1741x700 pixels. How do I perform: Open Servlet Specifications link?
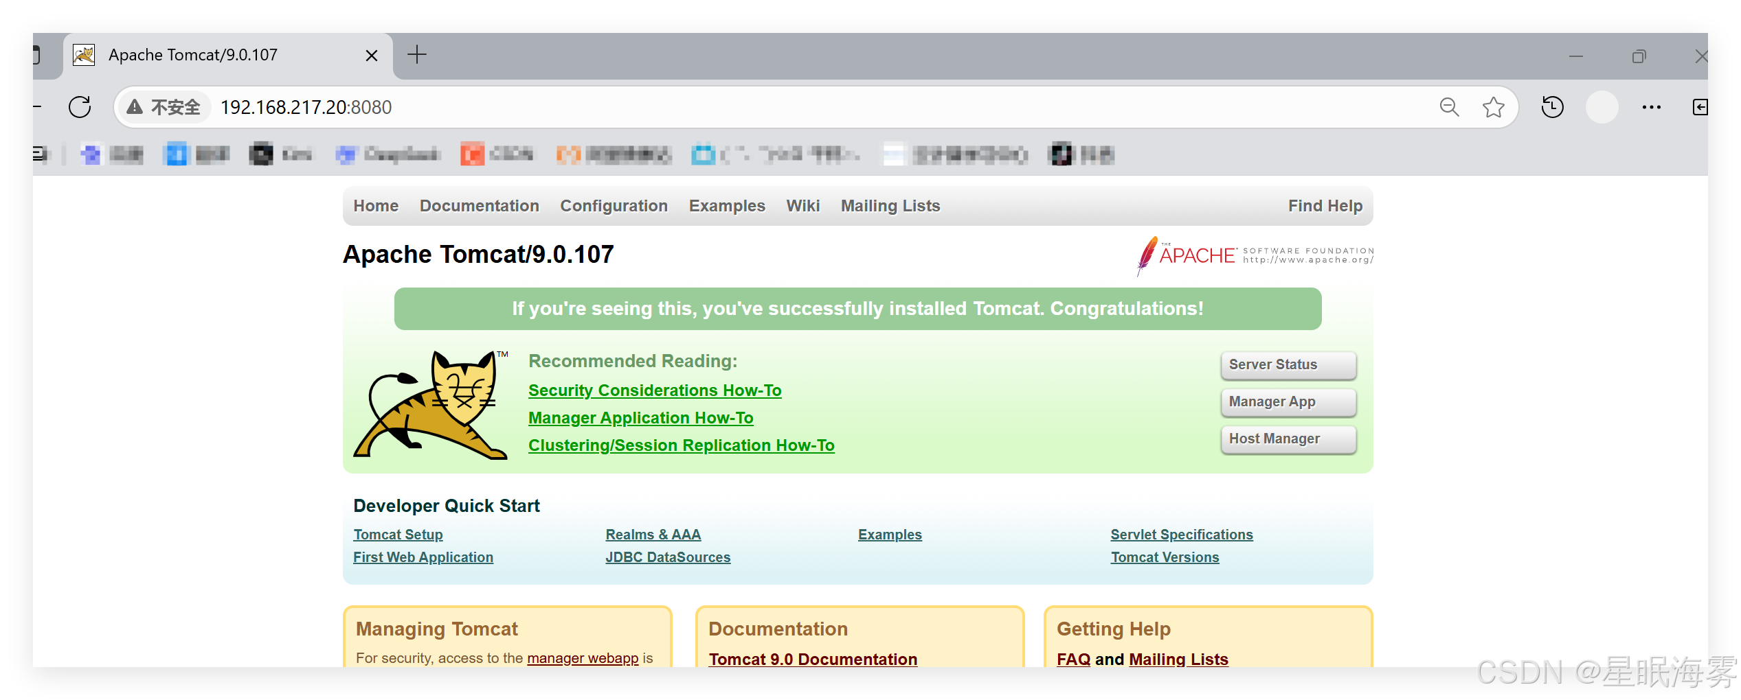point(1182,535)
